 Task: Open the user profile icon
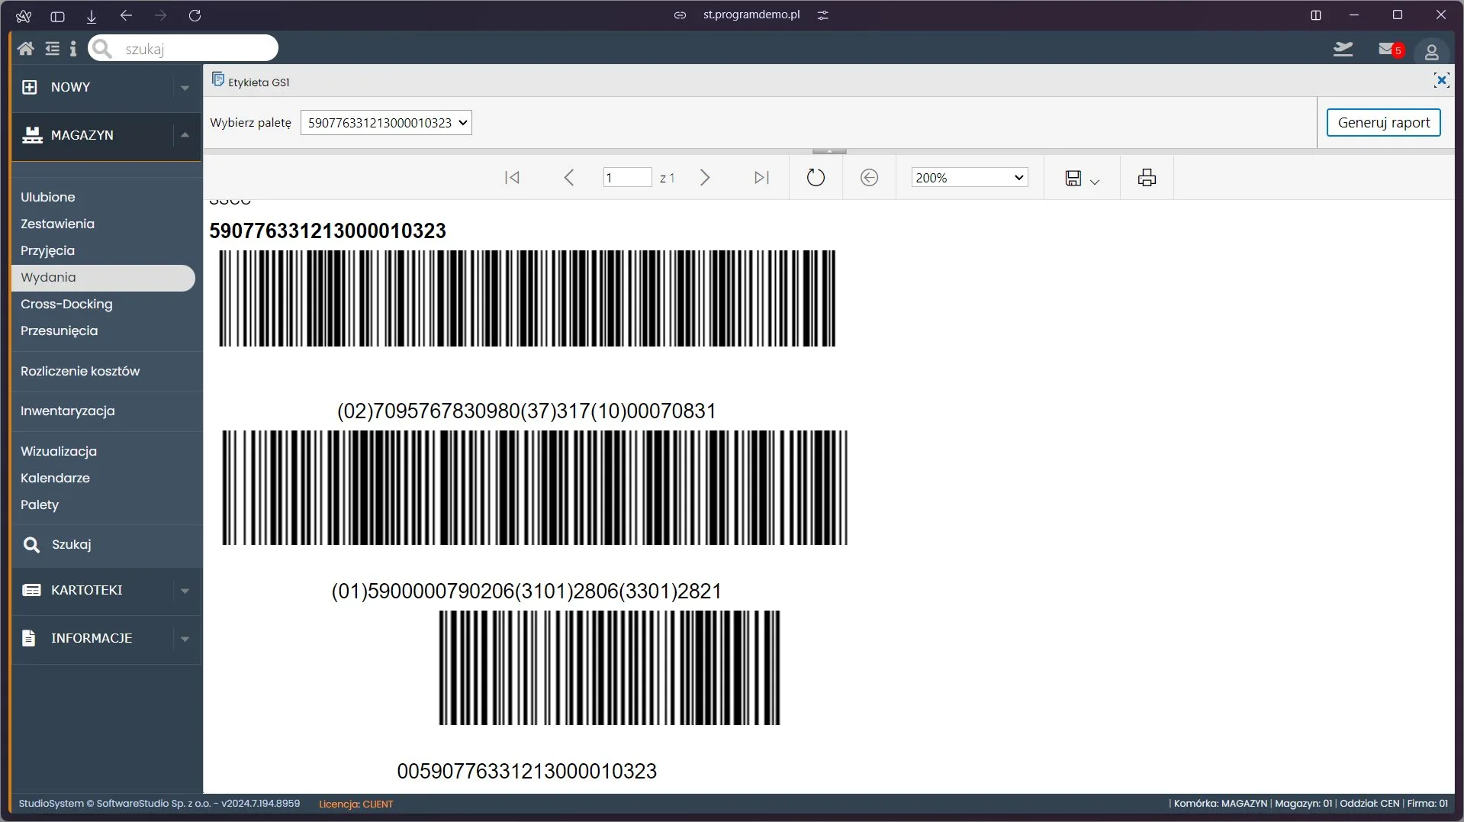(x=1431, y=52)
